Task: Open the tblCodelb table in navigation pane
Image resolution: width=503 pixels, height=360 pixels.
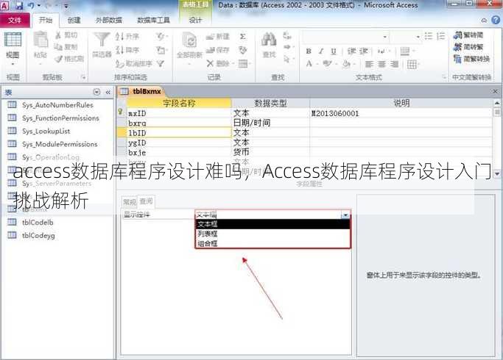Action: (x=38, y=223)
